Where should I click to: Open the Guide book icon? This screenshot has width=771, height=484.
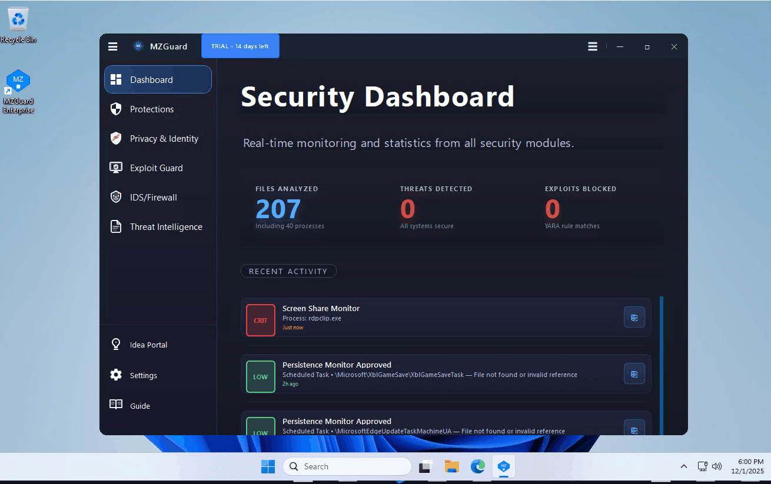click(x=115, y=405)
